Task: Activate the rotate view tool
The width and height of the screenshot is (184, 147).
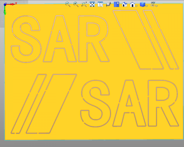Action: click(108, 4)
